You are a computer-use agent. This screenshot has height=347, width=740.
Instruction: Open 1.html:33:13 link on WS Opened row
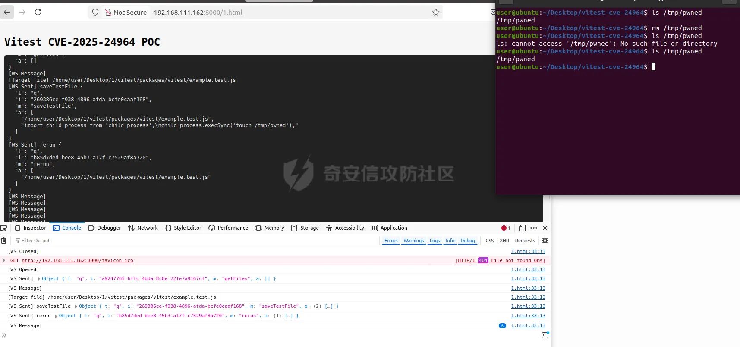(528, 269)
